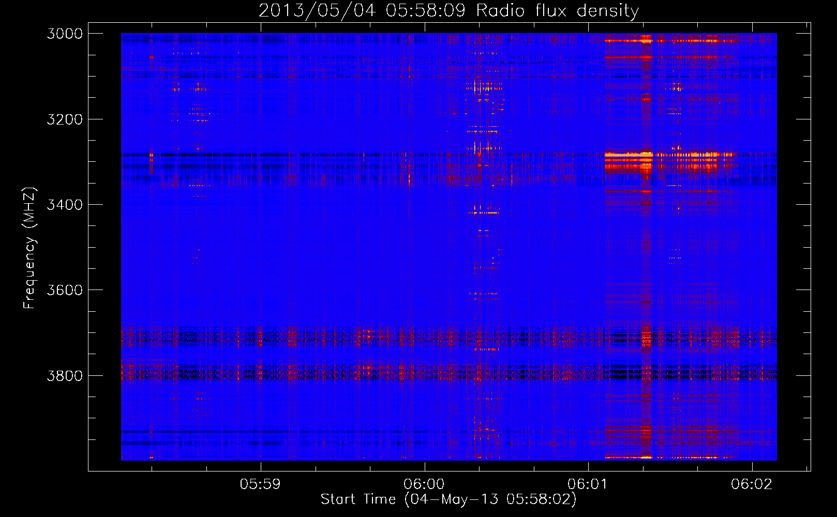Click the 'Frequency (MHZ)' vertical axis title
This screenshot has height=517, width=837.
(29, 248)
